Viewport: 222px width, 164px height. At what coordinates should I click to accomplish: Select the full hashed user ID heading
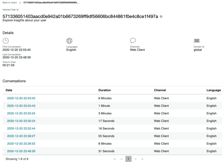click(80, 16)
